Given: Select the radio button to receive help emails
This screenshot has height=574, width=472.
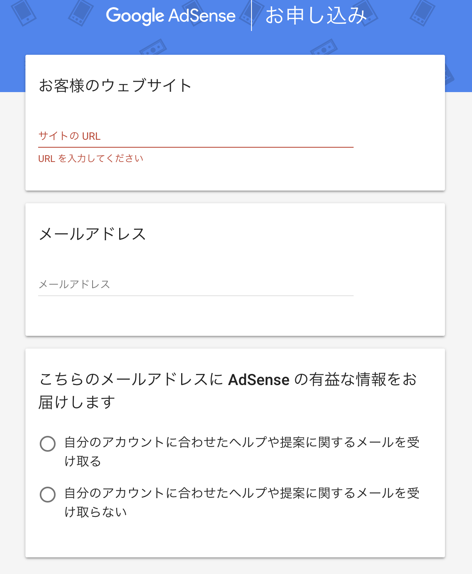Looking at the screenshot, I should tap(48, 444).
